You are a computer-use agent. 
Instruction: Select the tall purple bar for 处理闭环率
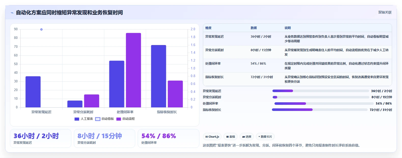pyautogui.click(x=133, y=70)
